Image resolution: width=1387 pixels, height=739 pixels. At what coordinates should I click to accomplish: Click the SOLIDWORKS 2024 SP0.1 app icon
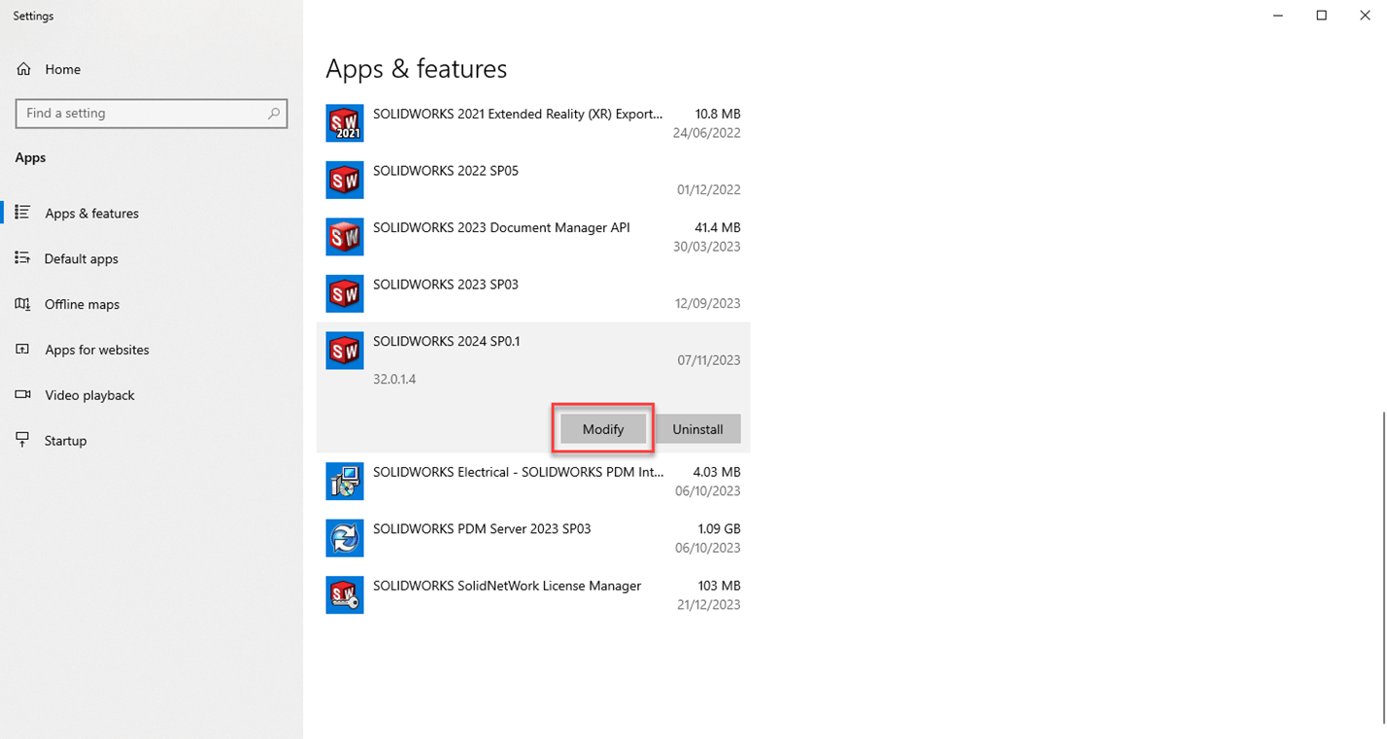click(345, 351)
